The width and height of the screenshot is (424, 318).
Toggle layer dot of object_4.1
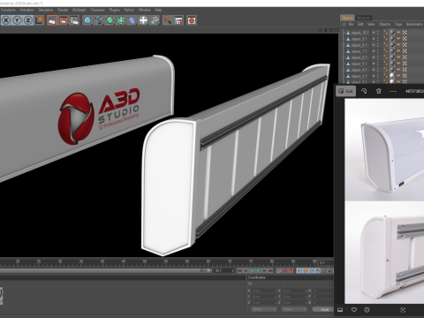pyautogui.click(x=374, y=70)
